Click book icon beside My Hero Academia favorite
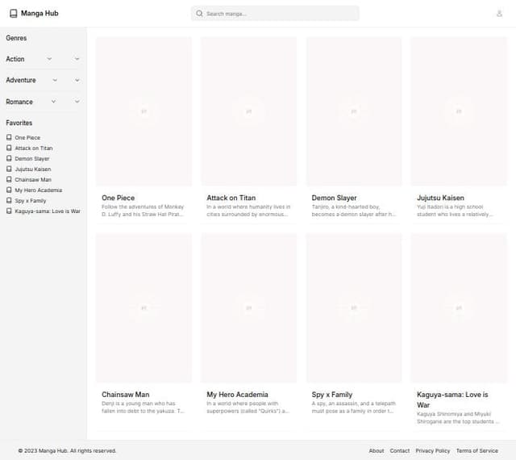This screenshot has height=460, width=516. pyautogui.click(x=9, y=190)
